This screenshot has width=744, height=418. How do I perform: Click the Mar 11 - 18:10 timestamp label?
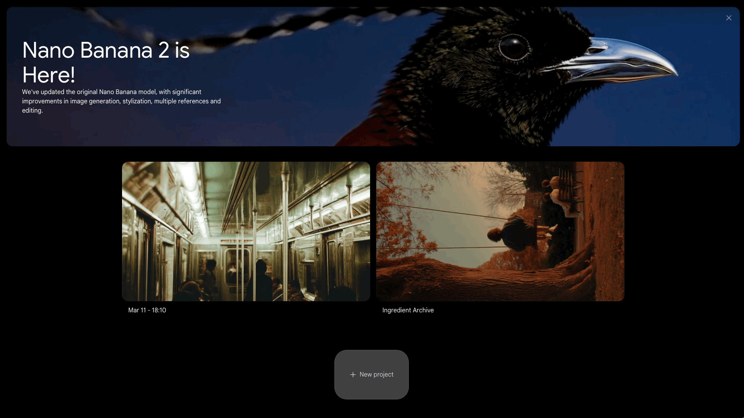(x=147, y=310)
